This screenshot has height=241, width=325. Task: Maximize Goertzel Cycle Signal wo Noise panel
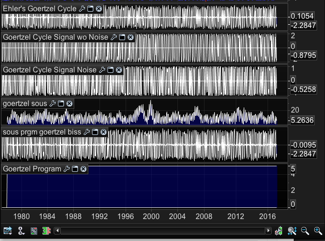coord(122,37)
